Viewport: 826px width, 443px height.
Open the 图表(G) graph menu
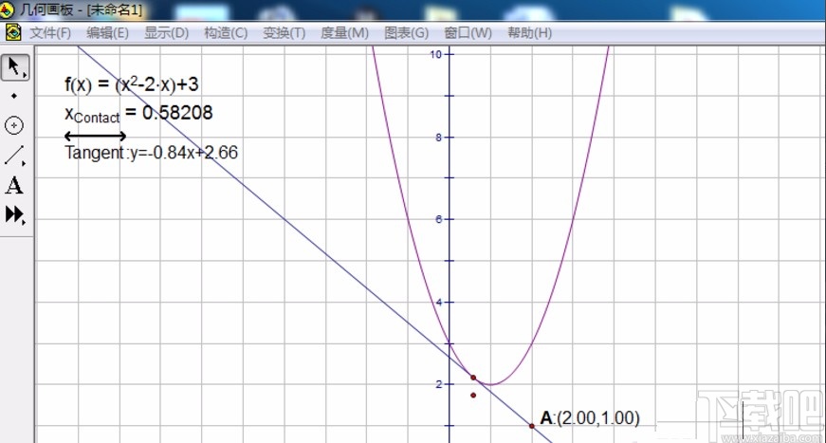click(406, 32)
